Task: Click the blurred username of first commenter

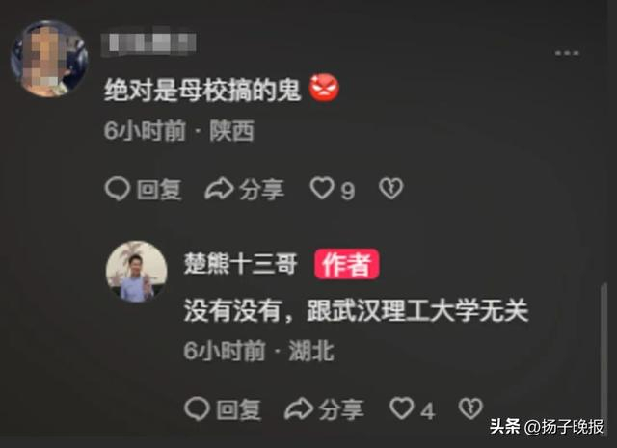Action: click(148, 42)
